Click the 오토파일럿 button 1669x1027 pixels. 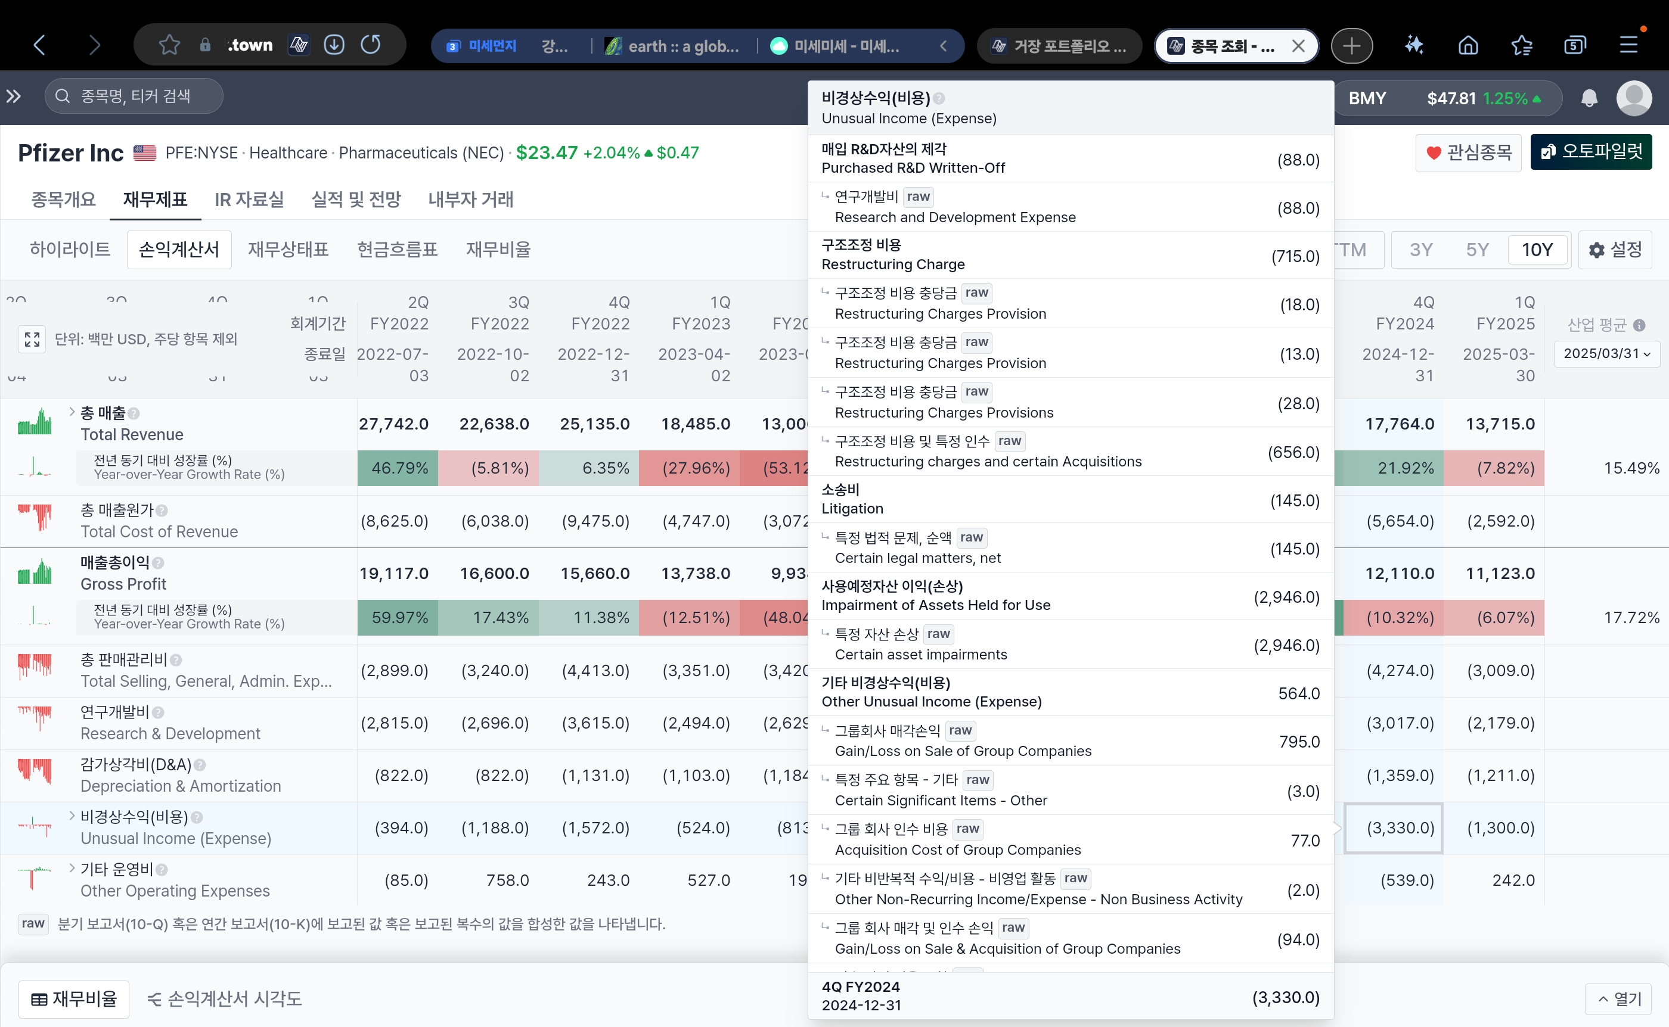(1592, 151)
